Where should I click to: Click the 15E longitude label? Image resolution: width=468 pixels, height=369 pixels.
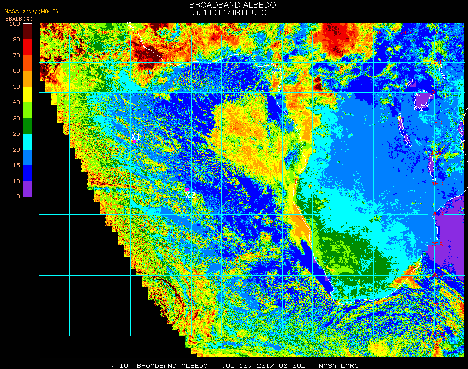tap(315, 32)
